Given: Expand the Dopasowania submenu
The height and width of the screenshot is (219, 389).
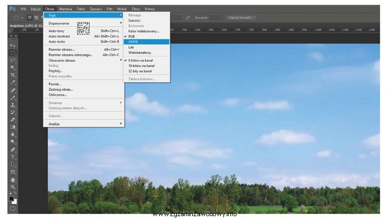Looking at the screenshot, I should (x=83, y=23).
